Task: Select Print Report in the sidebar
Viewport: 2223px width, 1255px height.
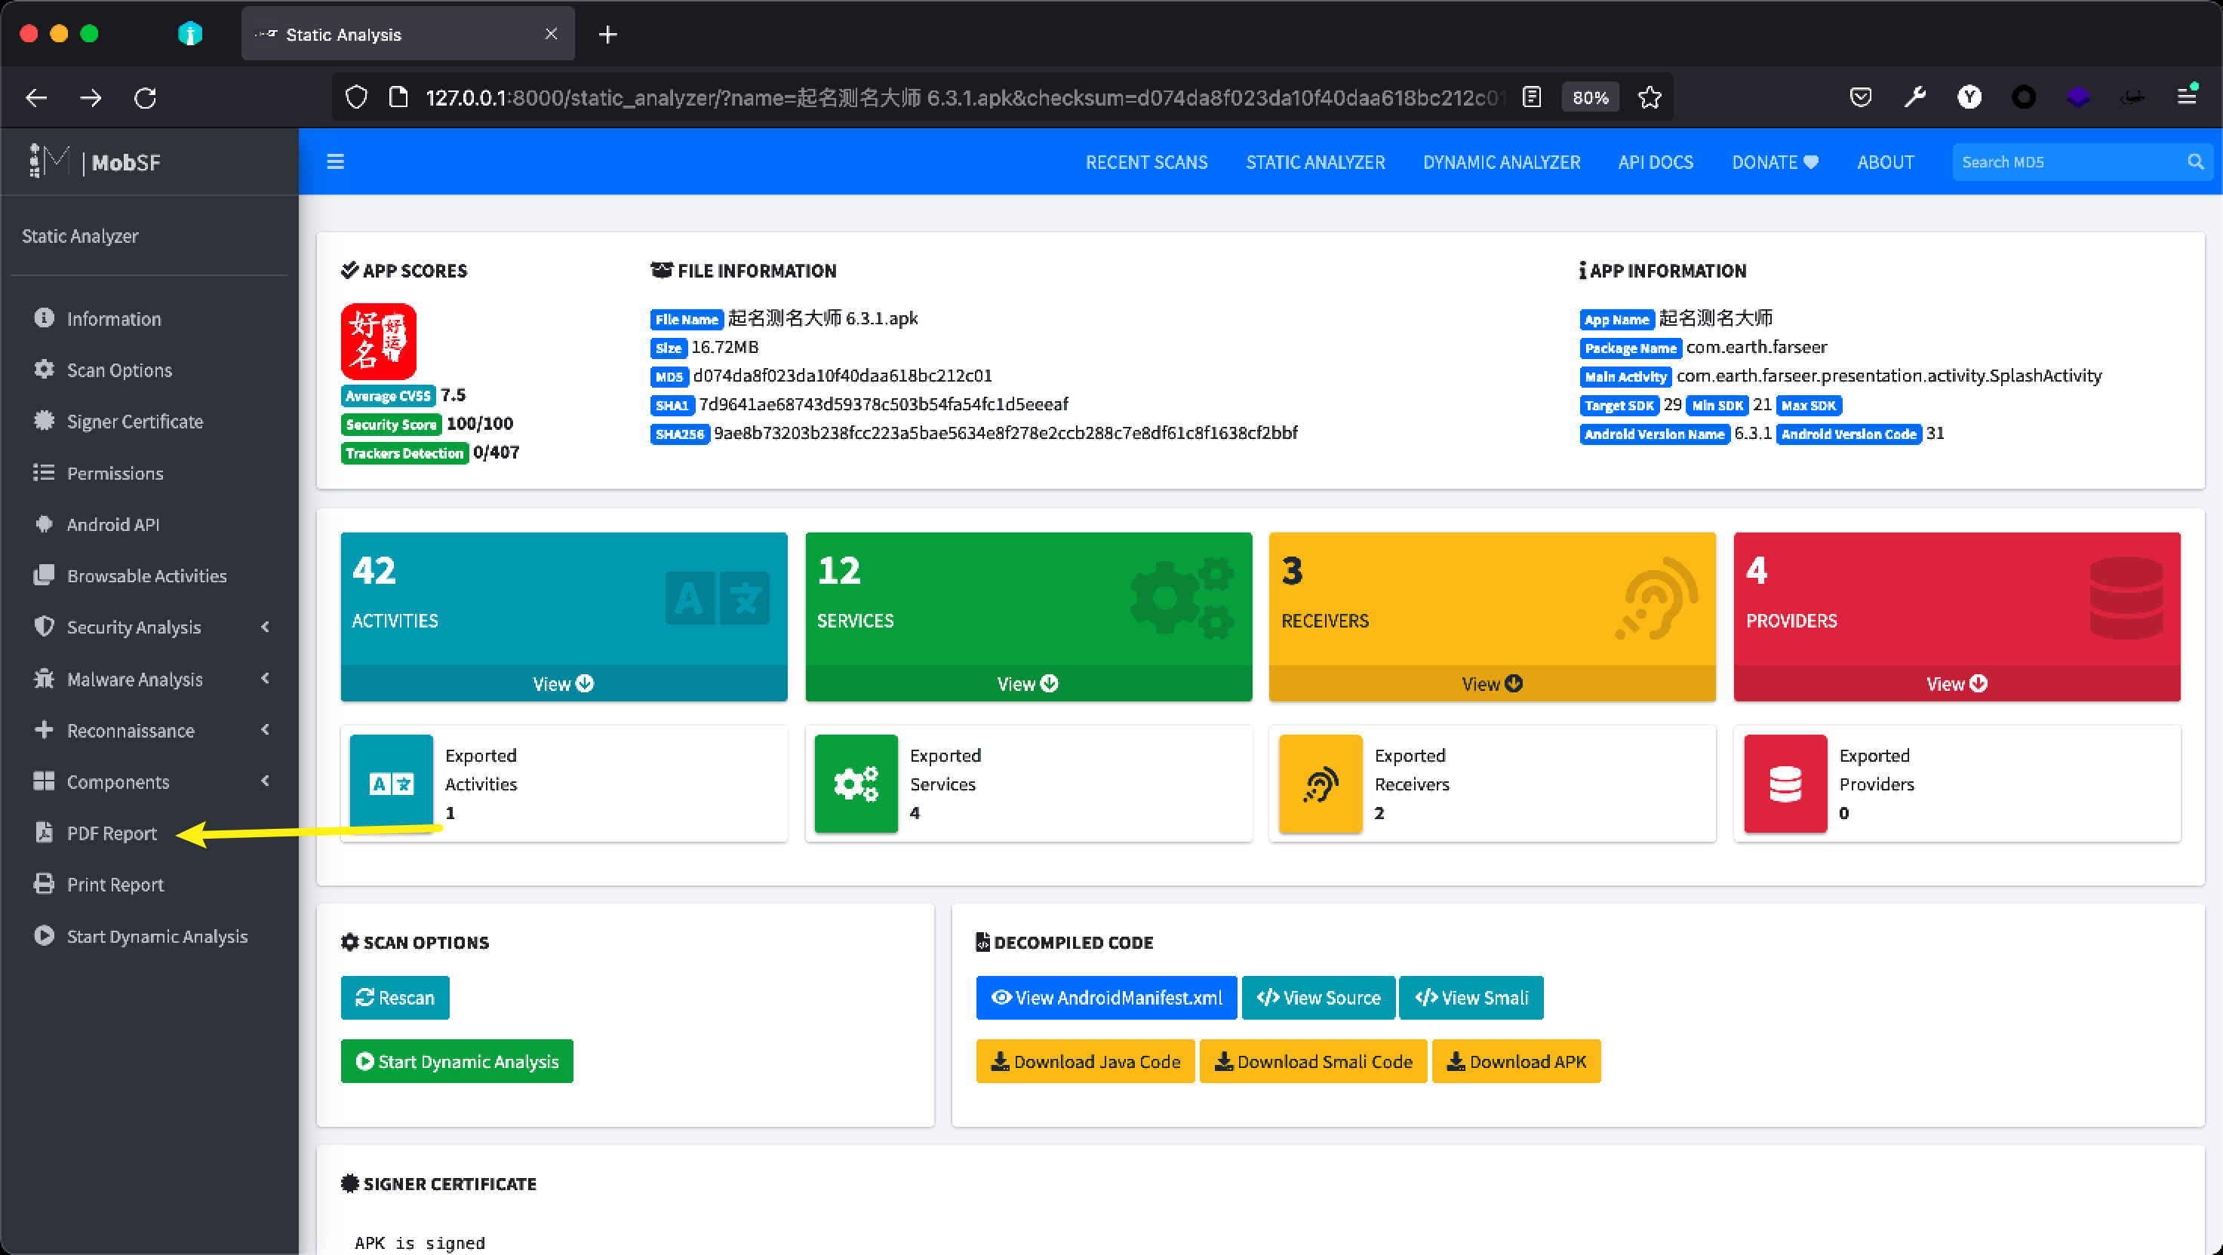Action: pyautogui.click(x=115, y=884)
